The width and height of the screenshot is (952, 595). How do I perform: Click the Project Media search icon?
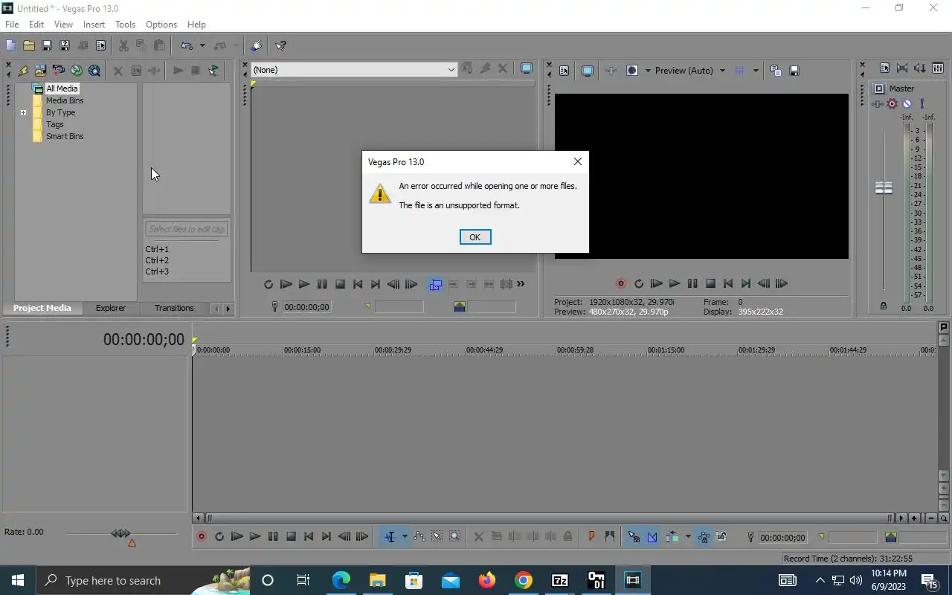pyautogui.click(x=94, y=71)
